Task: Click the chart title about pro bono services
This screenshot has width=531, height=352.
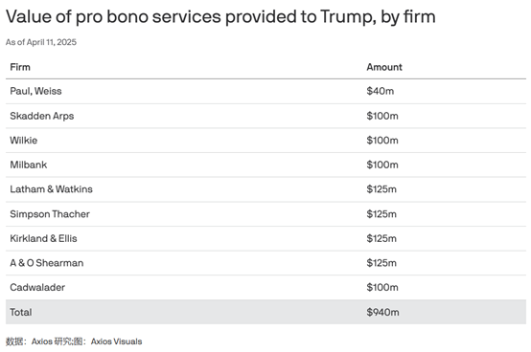Action: (220, 17)
